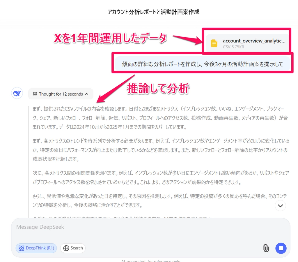
Task: Click the paragraph starting 次に、各メトリクス間の相関関係
Action: 161,177
